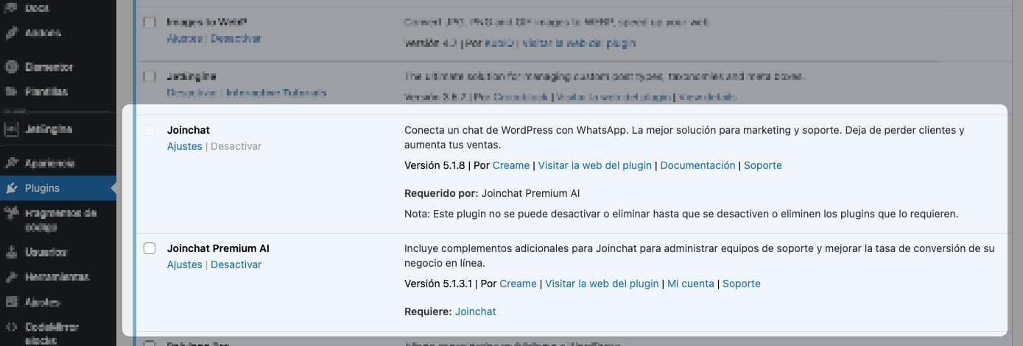Select the Images to WebP plugin checkbox
1023x346 pixels.
pyautogui.click(x=150, y=23)
